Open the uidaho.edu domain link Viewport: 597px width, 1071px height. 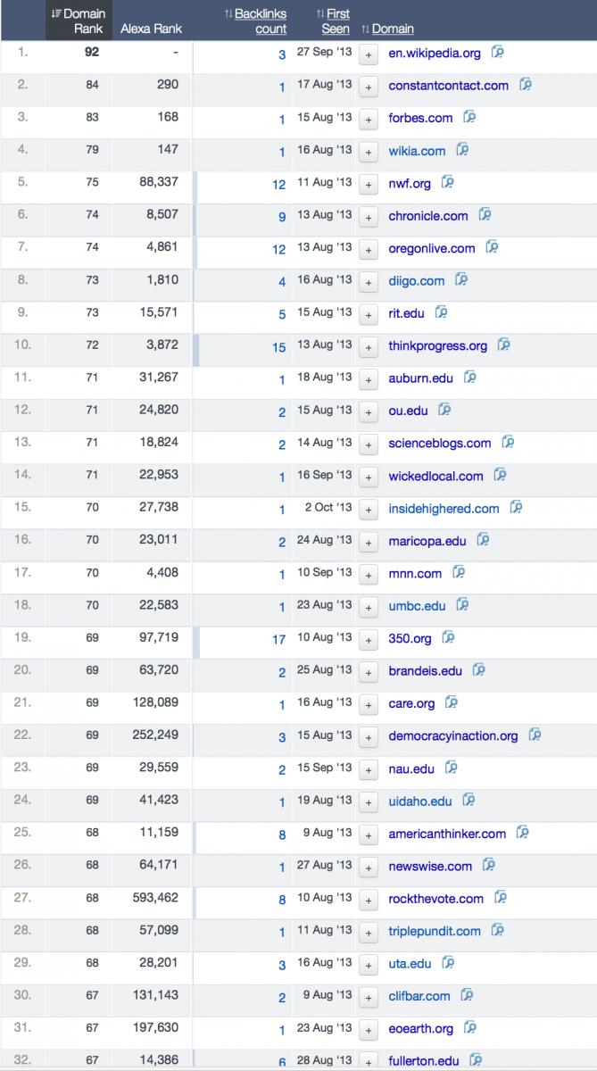click(x=420, y=801)
